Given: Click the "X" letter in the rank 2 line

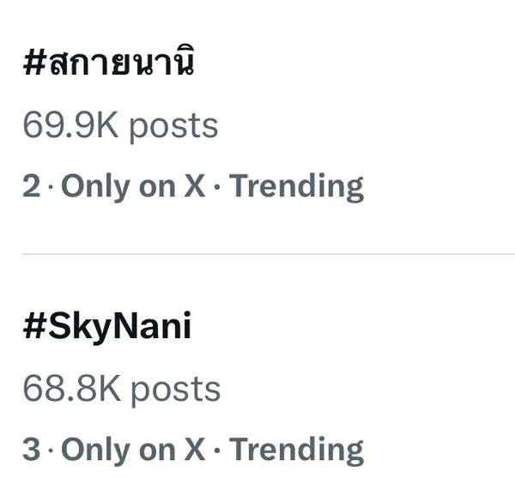Looking at the screenshot, I should 196,186.
